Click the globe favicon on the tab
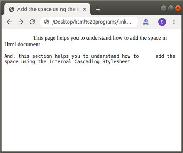The image size is (183, 153). [12, 9]
